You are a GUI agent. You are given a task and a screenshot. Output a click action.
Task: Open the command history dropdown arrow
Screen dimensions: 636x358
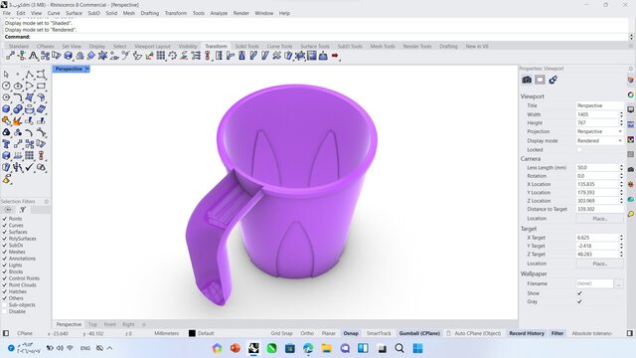(x=631, y=37)
